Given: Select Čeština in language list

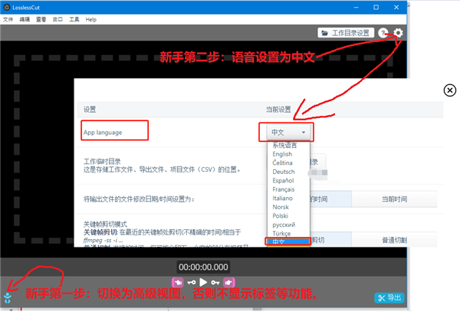Looking at the screenshot, I should pyautogui.click(x=282, y=162).
